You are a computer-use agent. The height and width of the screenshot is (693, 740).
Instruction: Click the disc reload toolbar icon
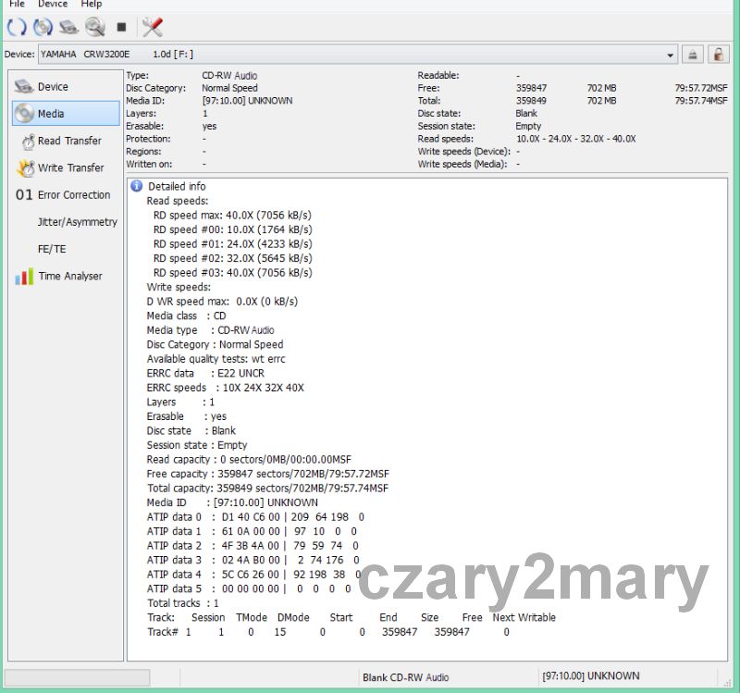click(x=43, y=27)
